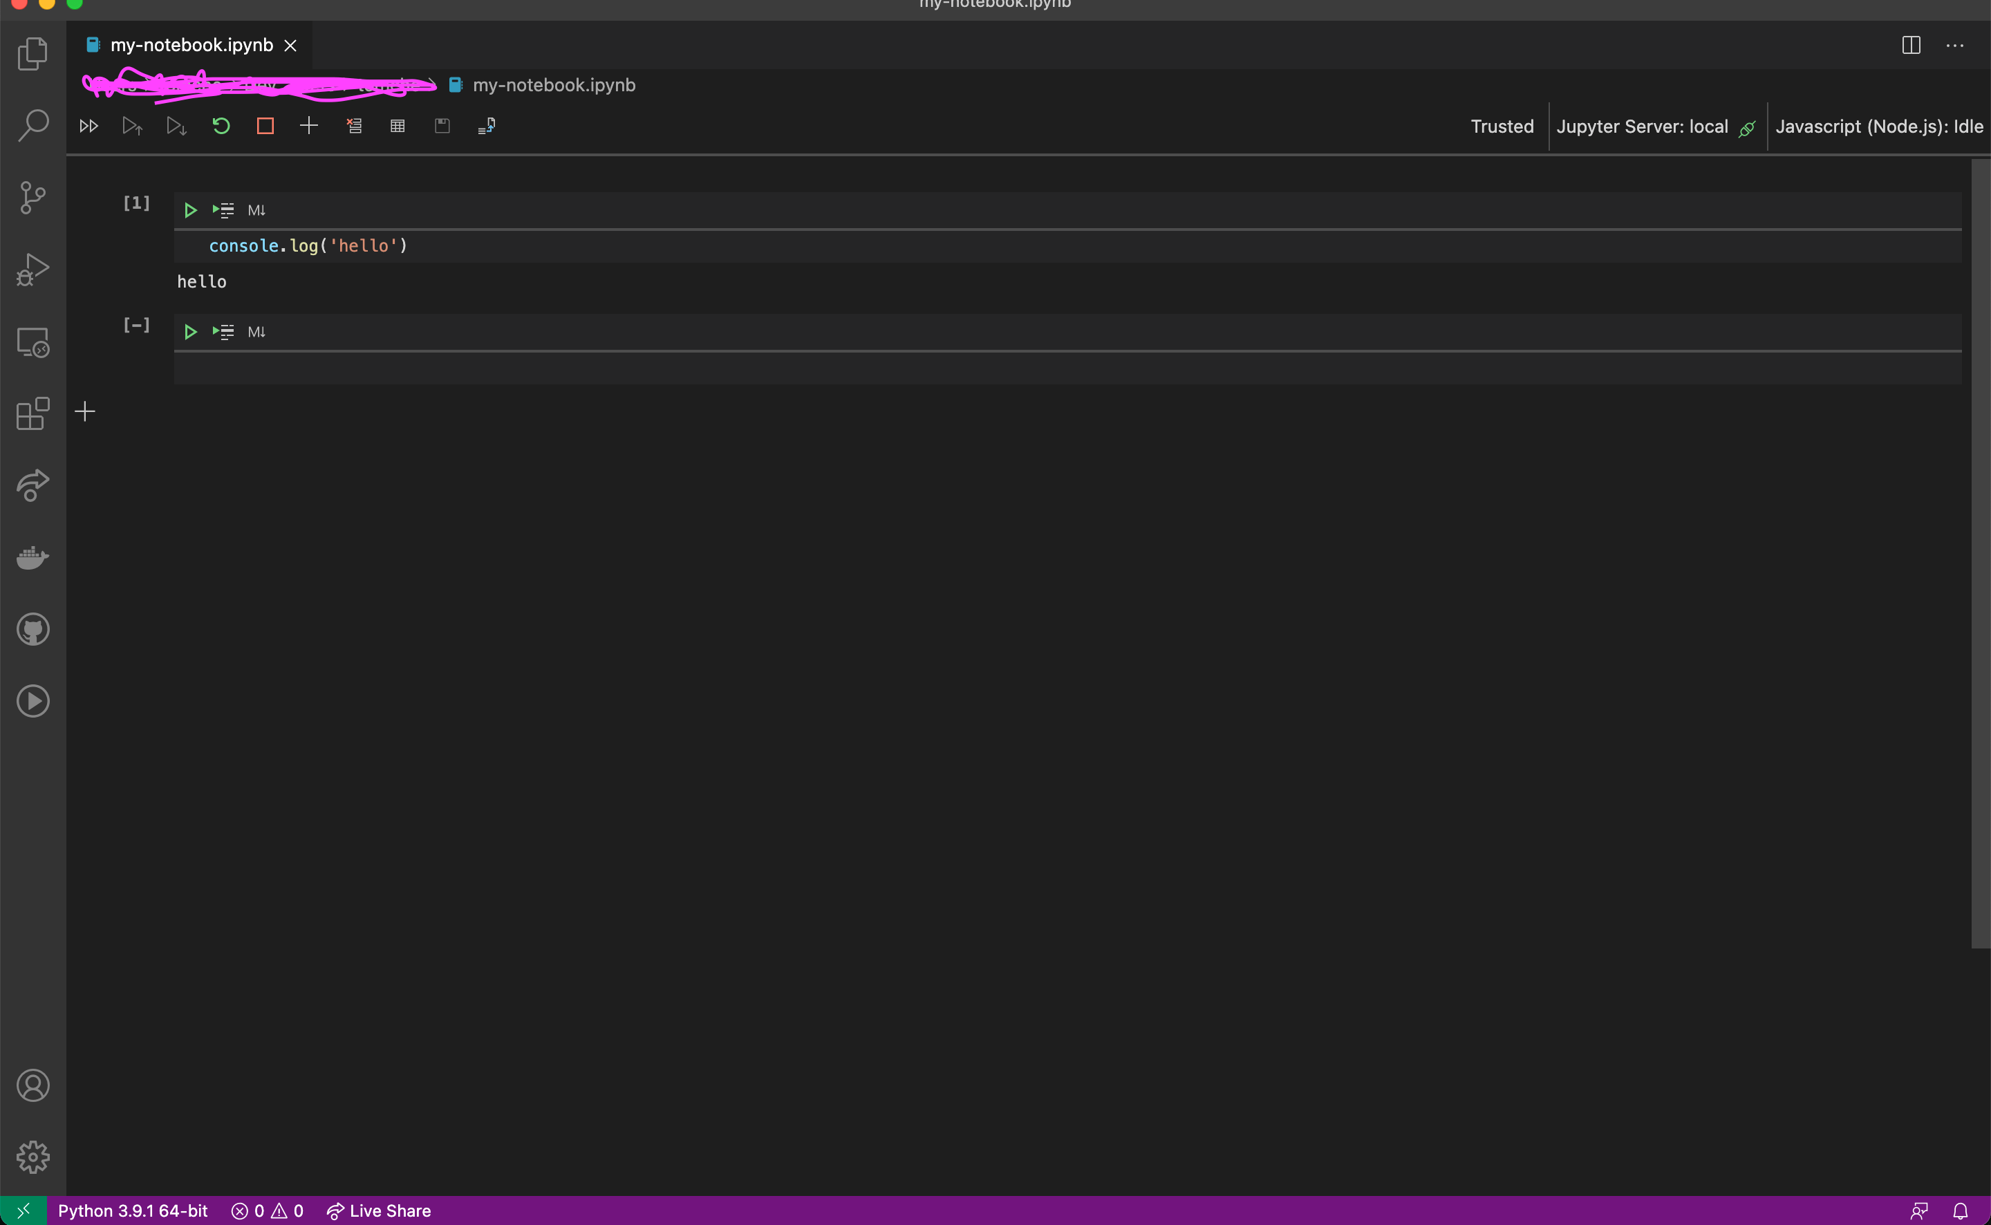Screen dimensions: 1991x1225
Task: Run all cells in the notebook
Action: (x=88, y=126)
